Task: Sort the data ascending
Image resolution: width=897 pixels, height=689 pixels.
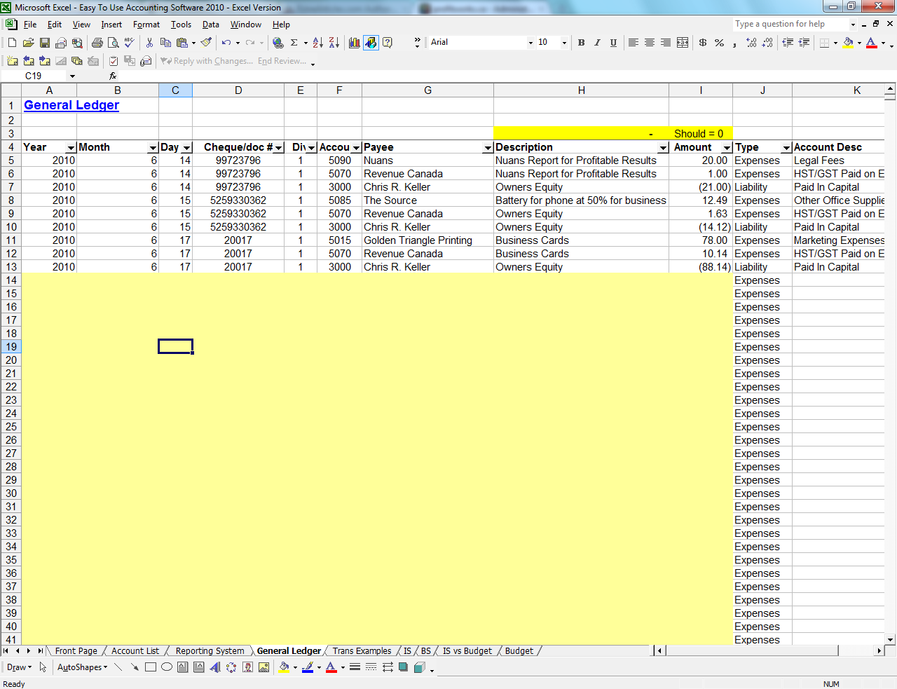Action: [x=317, y=42]
